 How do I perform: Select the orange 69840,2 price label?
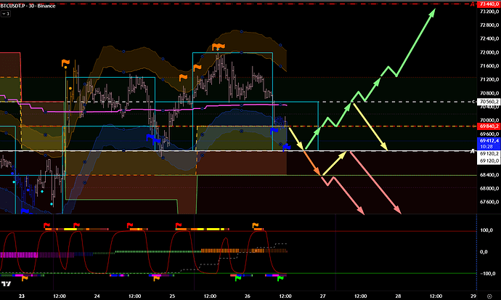[489, 126]
